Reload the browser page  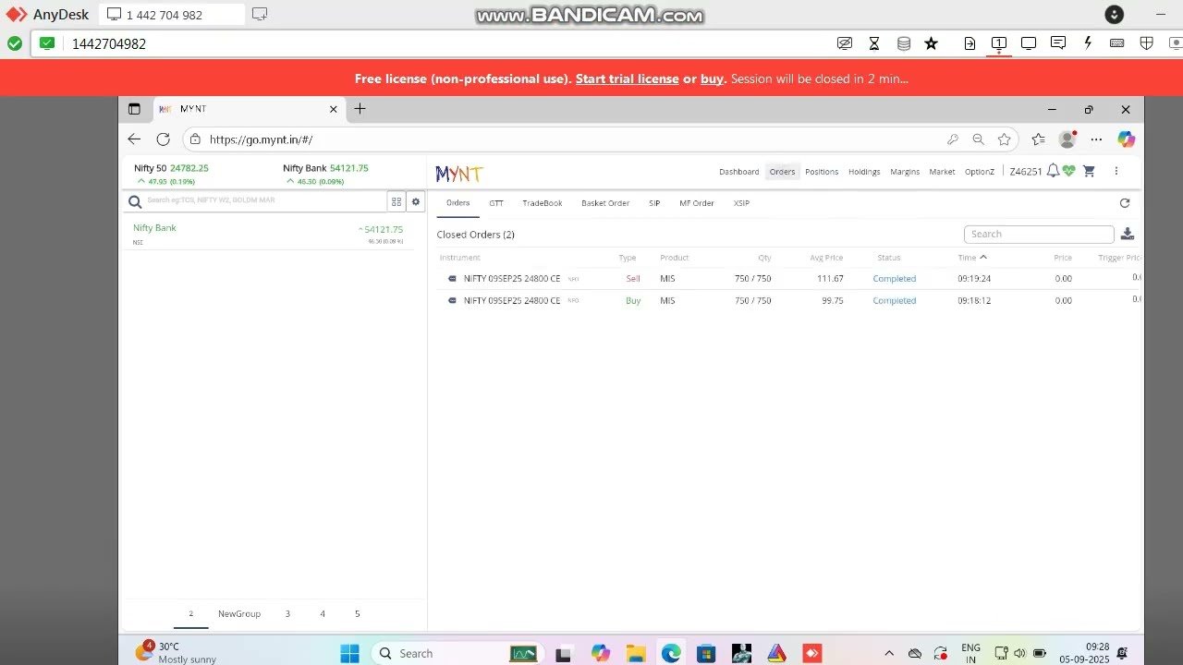pos(164,139)
